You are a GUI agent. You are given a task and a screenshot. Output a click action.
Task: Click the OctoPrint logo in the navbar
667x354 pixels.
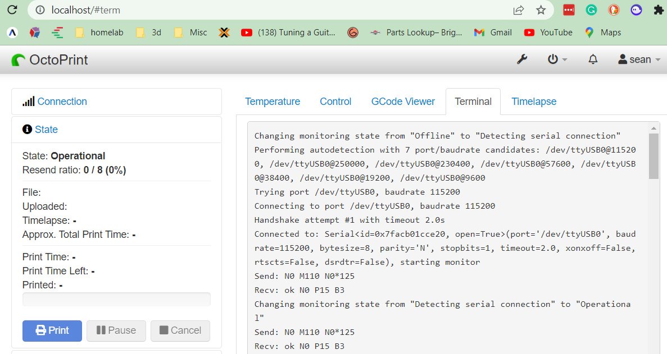tap(50, 60)
